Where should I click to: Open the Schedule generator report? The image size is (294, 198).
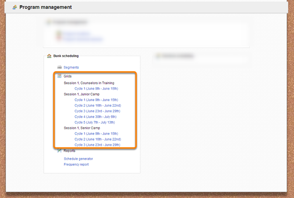point(78,159)
